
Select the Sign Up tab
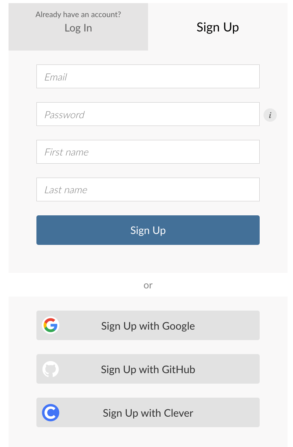pos(218,27)
